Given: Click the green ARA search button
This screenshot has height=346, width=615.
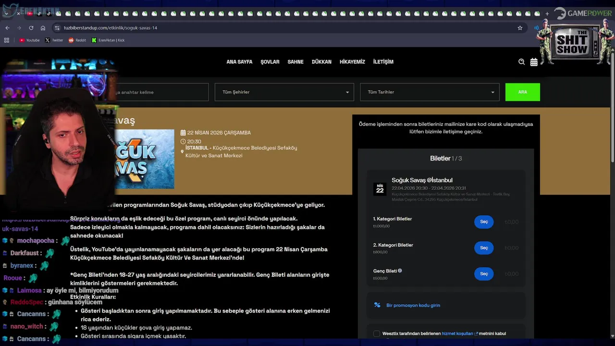Looking at the screenshot, I should (x=523, y=92).
